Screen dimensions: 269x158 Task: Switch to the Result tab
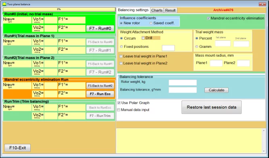click(x=170, y=10)
